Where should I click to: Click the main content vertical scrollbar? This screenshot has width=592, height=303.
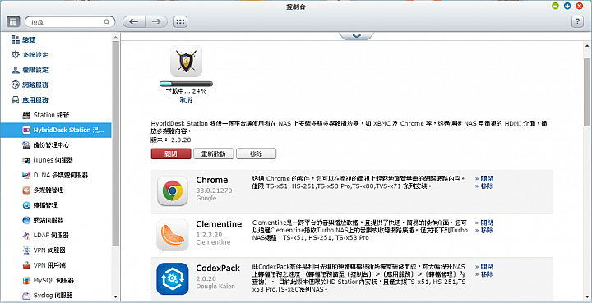coord(587,92)
